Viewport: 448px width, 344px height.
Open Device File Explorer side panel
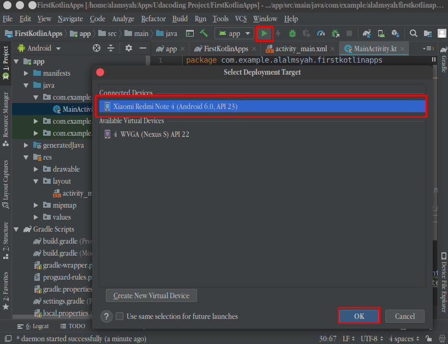tap(444, 282)
